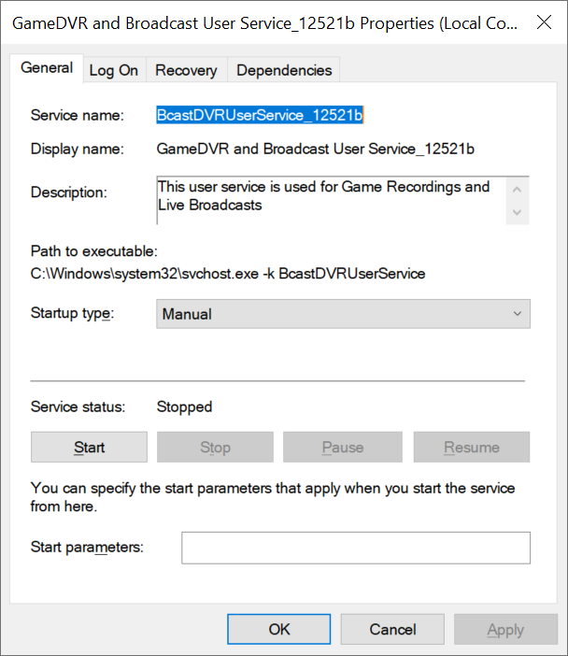This screenshot has height=656, width=568.
Task: Click the Stopped service status text
Action: click(x=184, y=406)
